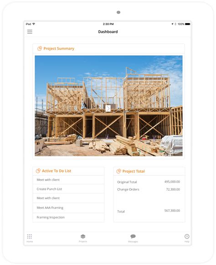Click the Active To Do List icon
This screenshot has width=216, height=265.
click(38, 171)
